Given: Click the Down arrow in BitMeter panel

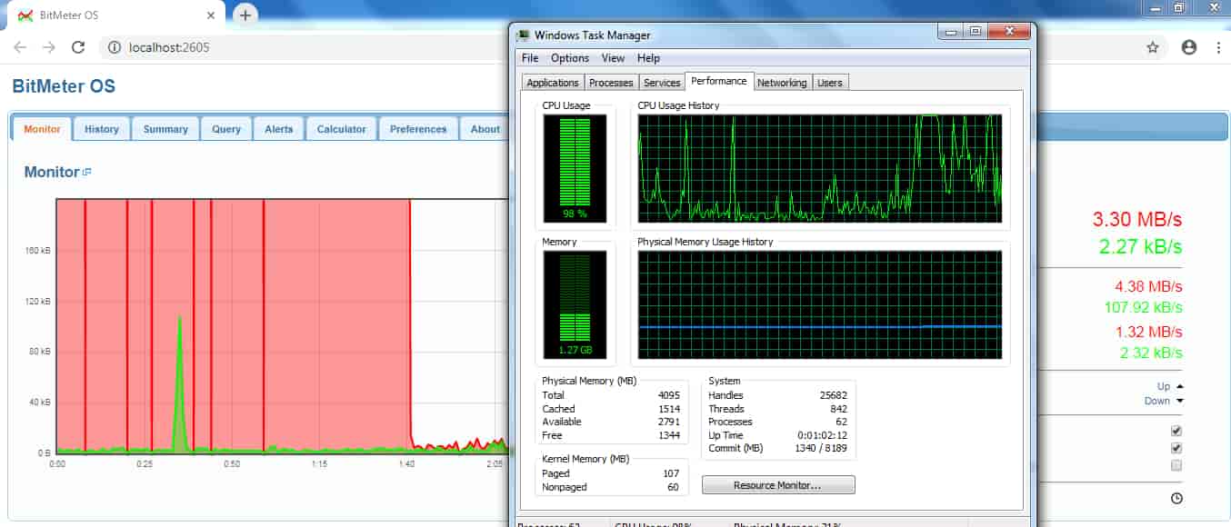Looking at the screenshot, I should pos(1180,401).
